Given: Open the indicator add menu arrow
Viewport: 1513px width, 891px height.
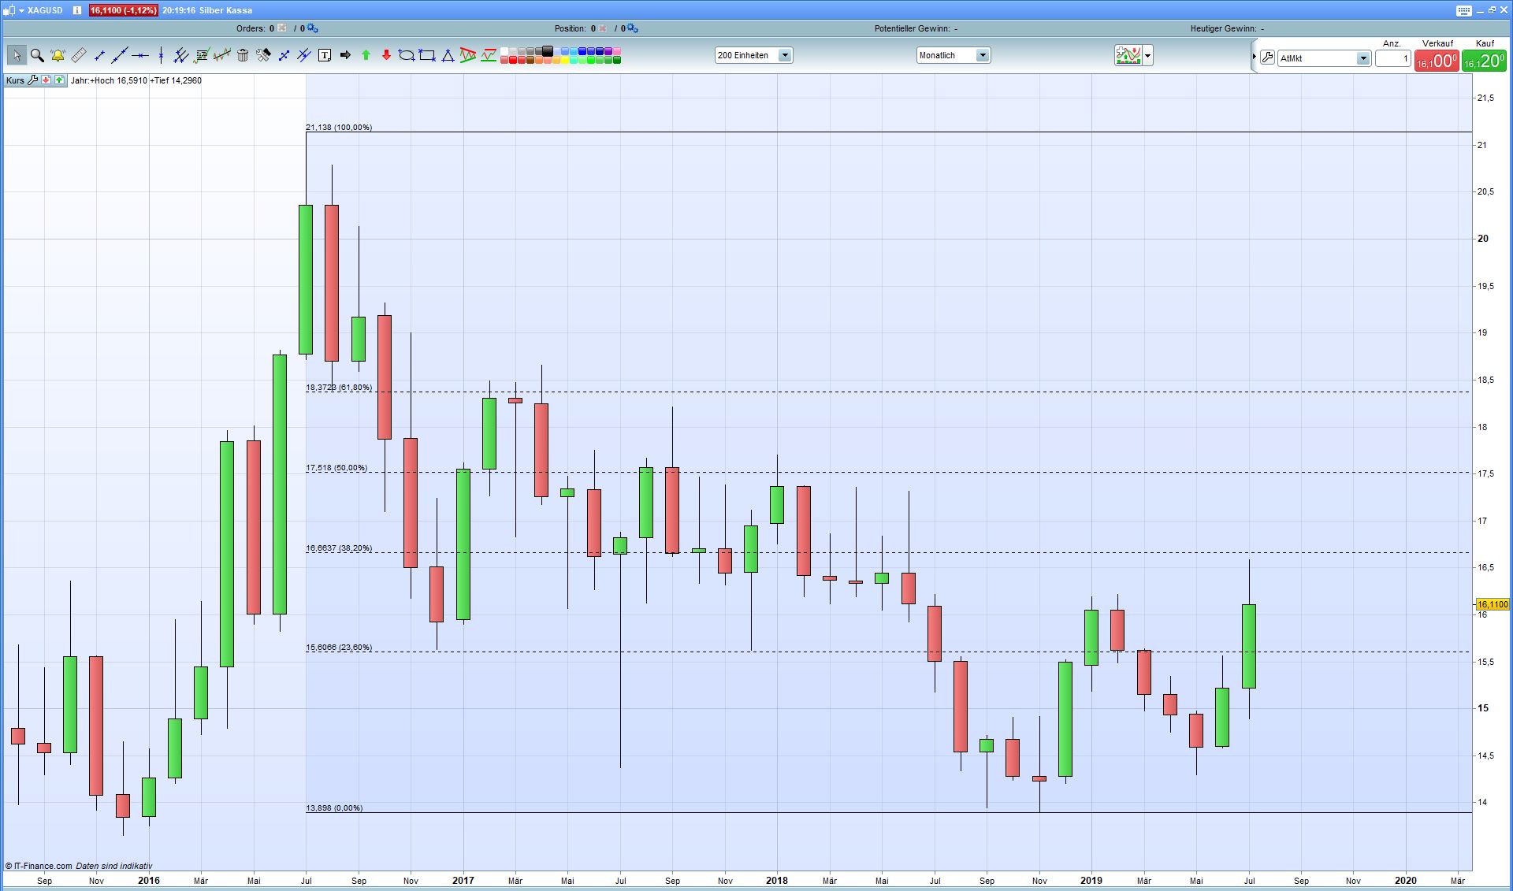Looking at the screenshot, I should 1148,55.
